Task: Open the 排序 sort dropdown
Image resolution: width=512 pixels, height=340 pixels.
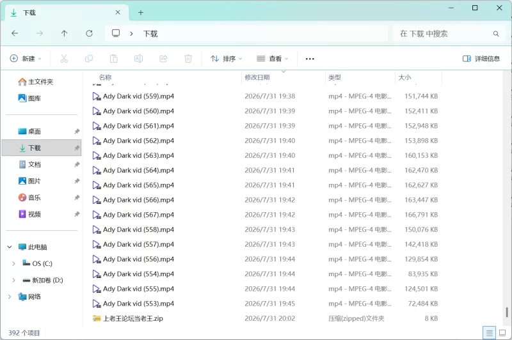Action: pos(227,59)
